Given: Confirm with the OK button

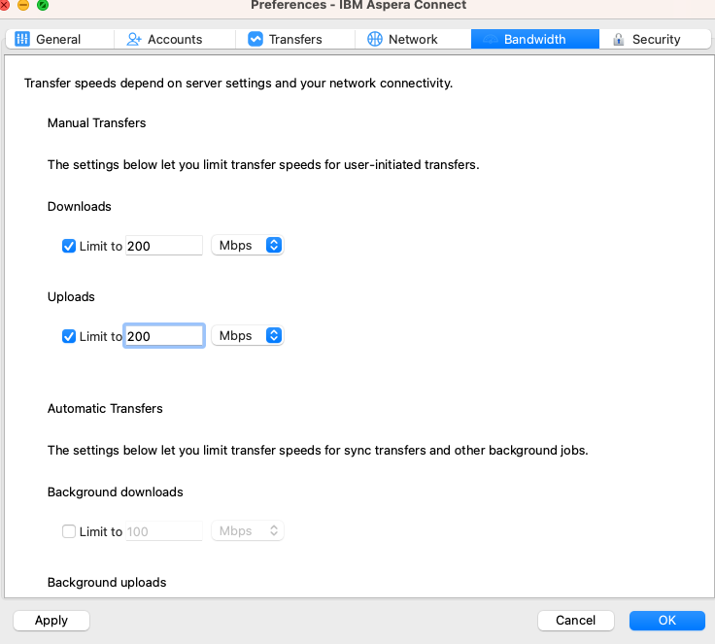Looking at the screenshot, I should (x=667, y=621).
